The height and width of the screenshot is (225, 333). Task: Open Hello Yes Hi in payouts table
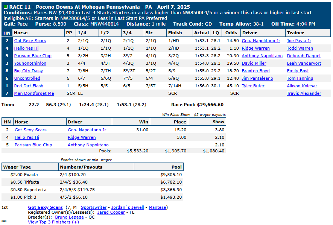coord(27,137)
